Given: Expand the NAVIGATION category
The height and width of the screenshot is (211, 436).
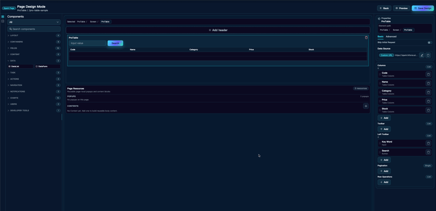Looking at the screenshot, I should pos(34,85).
